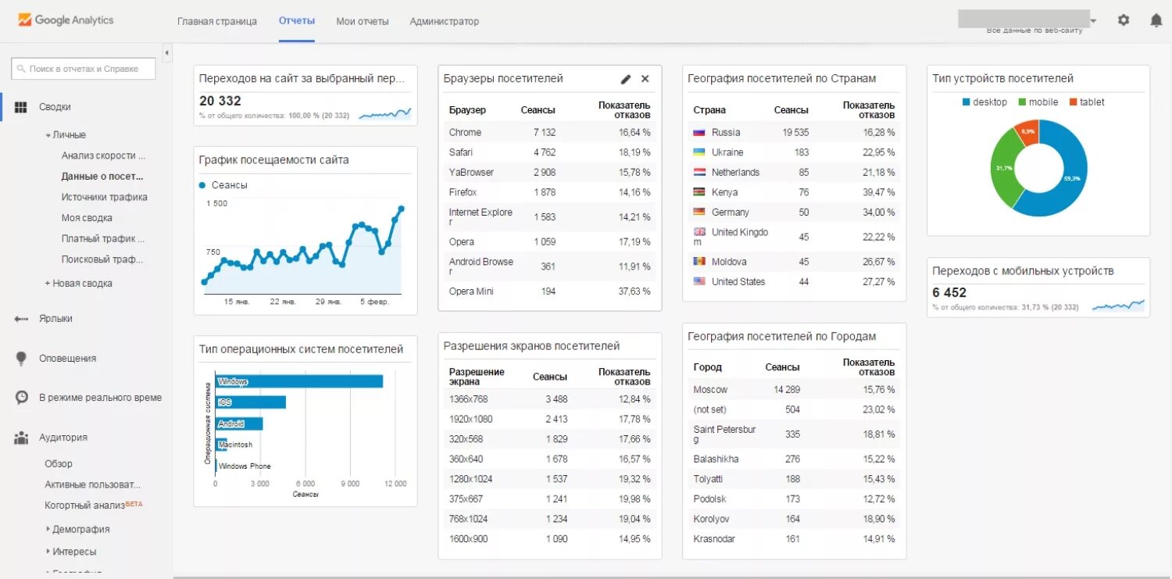Image resolution: width=1172 pixels, height=579 pixels.
Task: Click the YaBrowser row
Action: pyautogui.click(x=550, y=172)
